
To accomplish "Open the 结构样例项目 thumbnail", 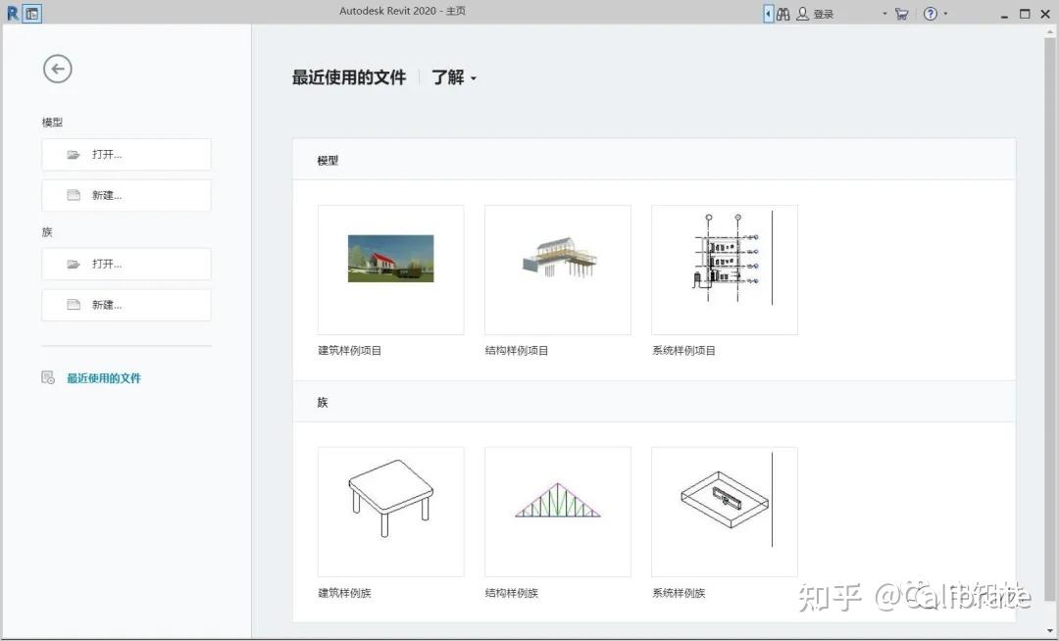I will click(558, 270).
